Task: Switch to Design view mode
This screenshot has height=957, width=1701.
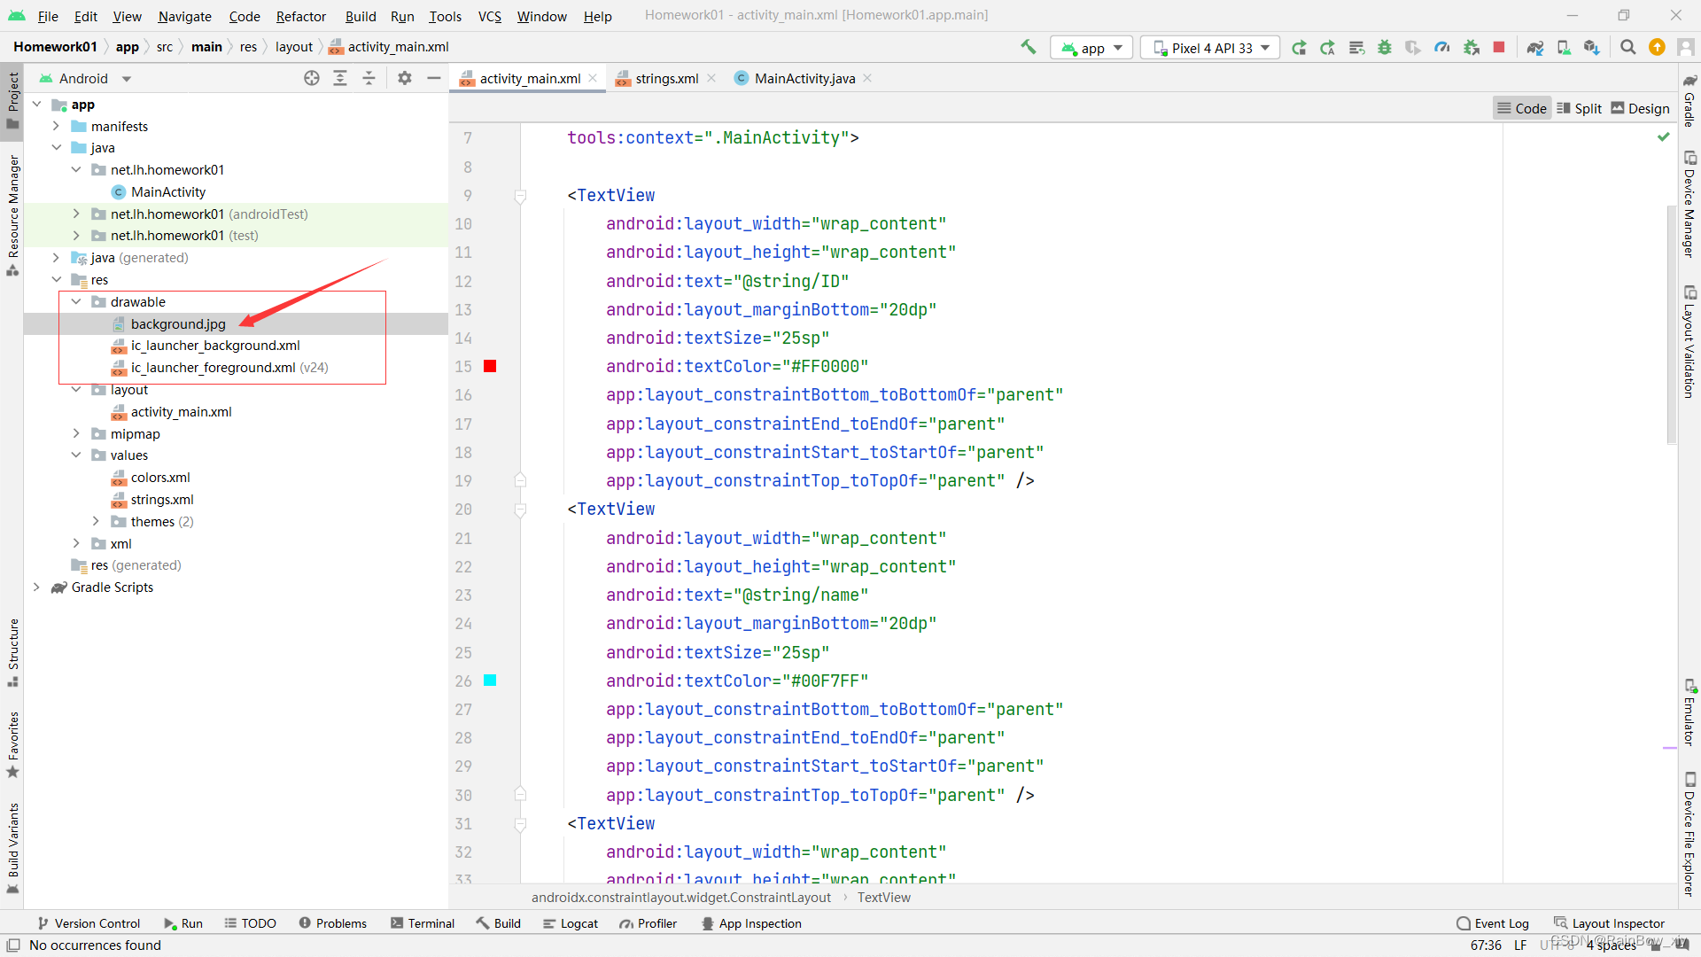Action: click(1640, 107)
